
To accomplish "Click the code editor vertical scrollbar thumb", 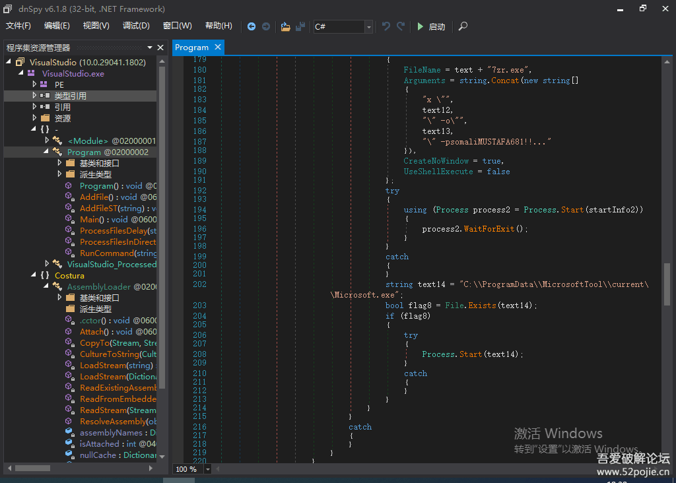I will coord(667,284).
